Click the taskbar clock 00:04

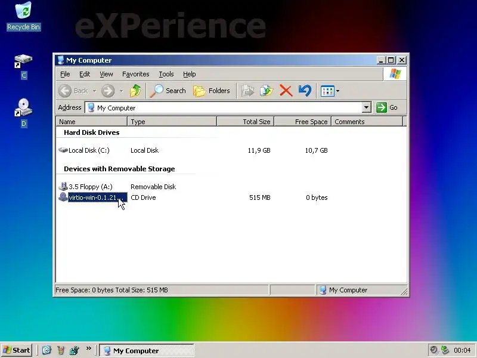tap(462, 350)
